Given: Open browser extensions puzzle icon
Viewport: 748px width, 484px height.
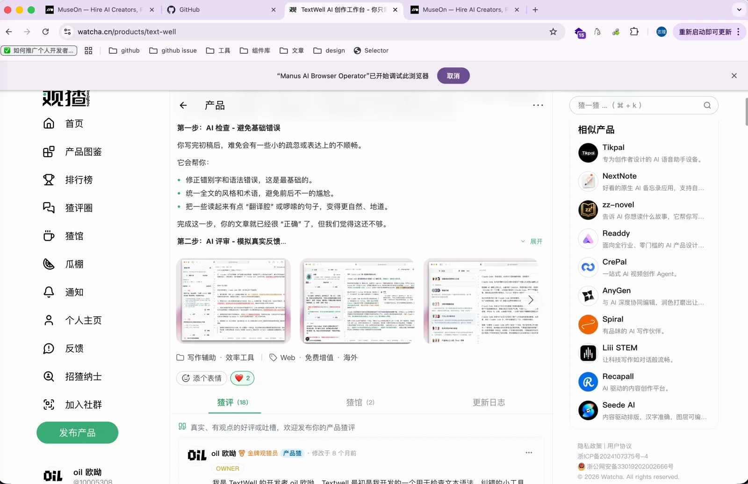Looking at the screenshot, I should coord(634,32).
